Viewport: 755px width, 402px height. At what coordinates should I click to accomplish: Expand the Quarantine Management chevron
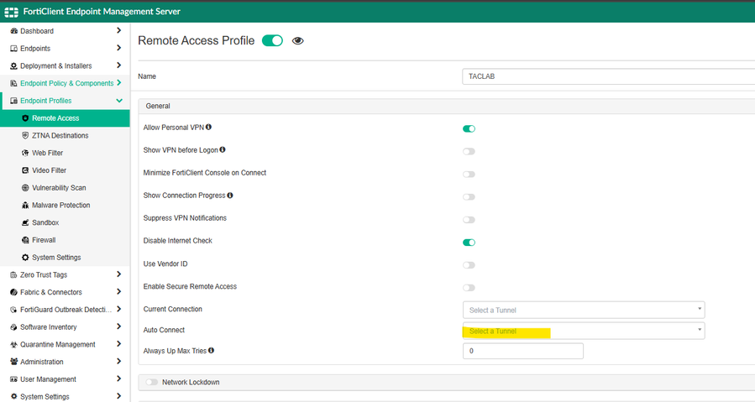pyautogui.click(x=119, y=344)
